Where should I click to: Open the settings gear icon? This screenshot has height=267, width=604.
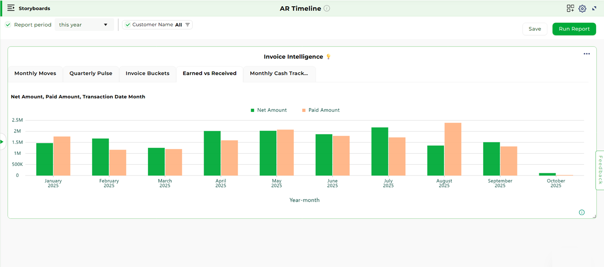coord(582,8)
